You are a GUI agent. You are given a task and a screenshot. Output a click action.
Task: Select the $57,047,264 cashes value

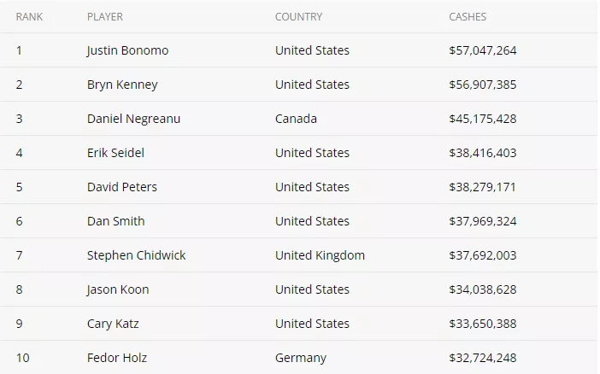(x=483, y=50)
